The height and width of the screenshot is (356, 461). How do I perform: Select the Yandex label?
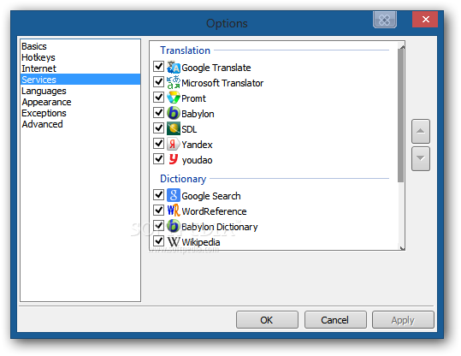tap(197, 145)
